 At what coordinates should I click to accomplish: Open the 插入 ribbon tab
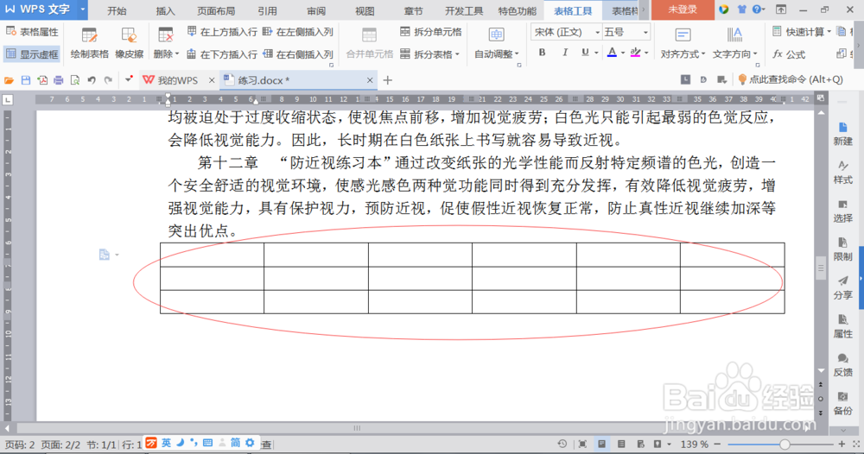tap(165, 11)
